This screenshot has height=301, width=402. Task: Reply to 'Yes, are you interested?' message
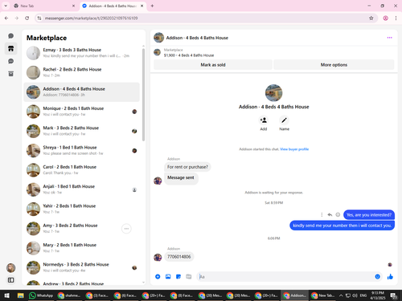pyautogui.click(x=330, y=214)
